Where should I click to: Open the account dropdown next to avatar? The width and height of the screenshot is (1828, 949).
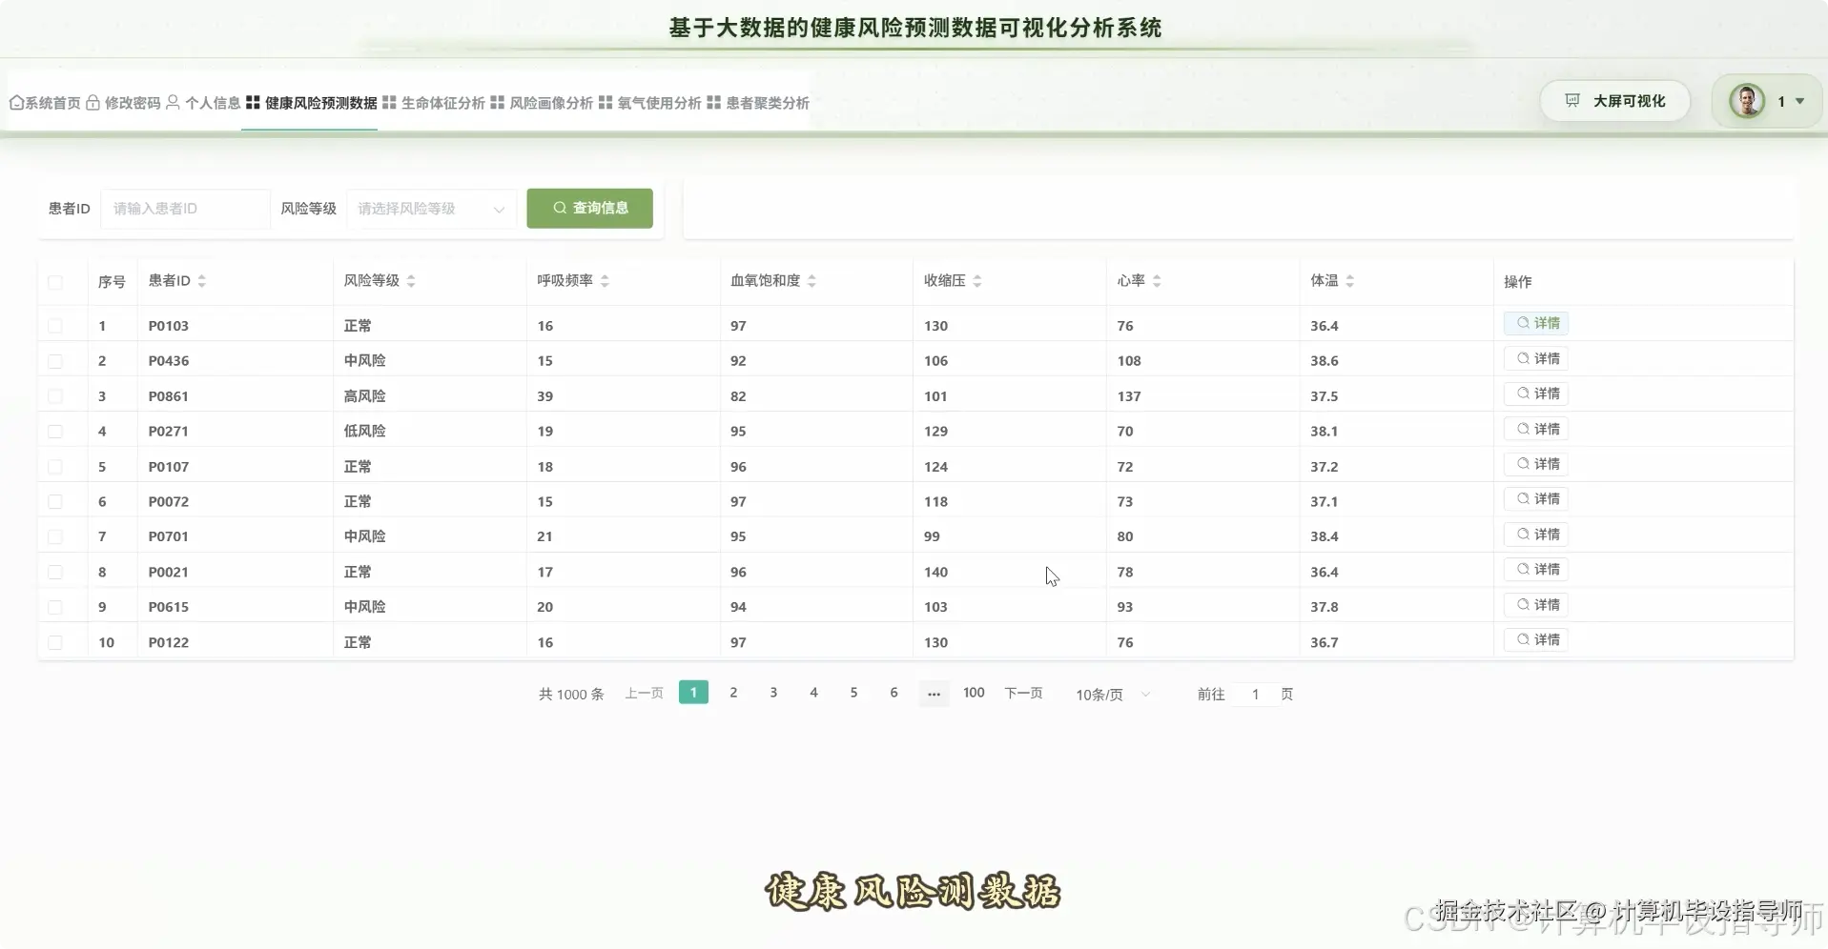(x=1799, y=100)
